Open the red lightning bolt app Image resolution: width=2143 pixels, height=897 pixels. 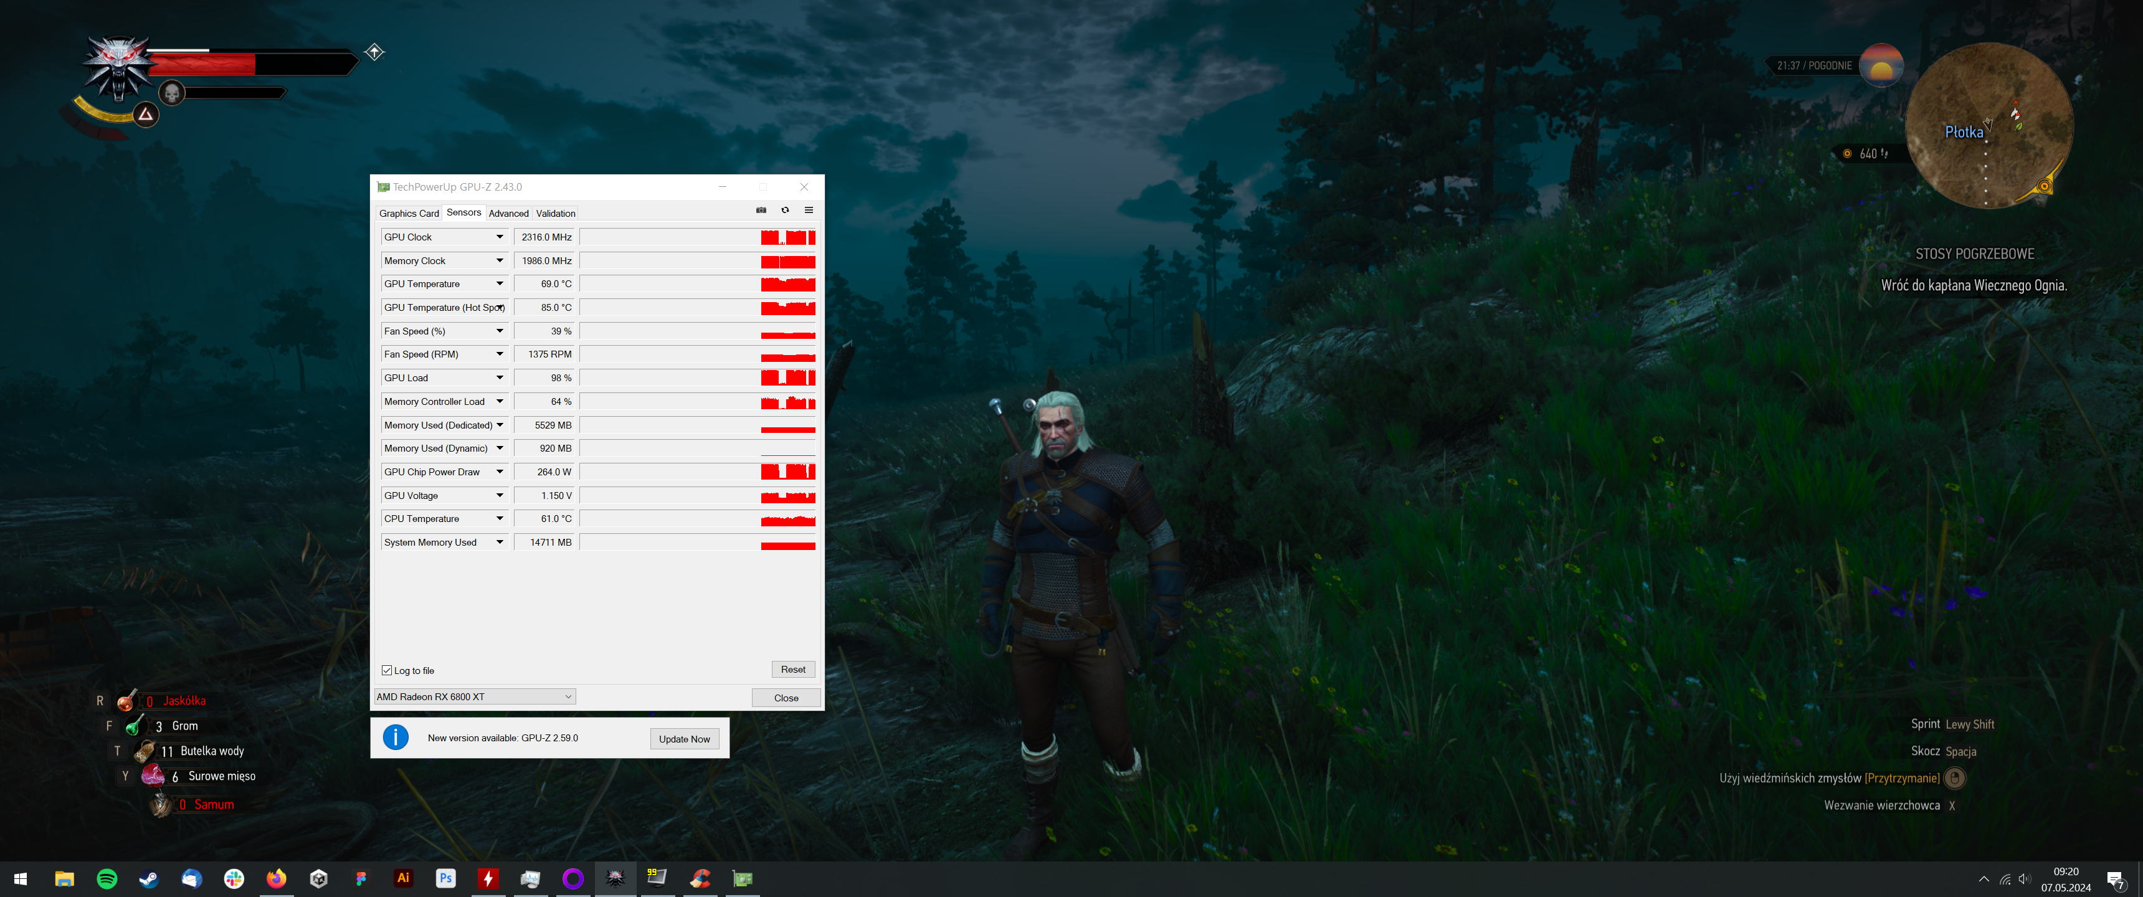[488, 879]
